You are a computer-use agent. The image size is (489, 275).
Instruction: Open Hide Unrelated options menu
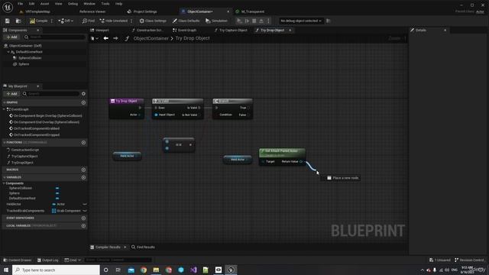[x=131, y=21]
